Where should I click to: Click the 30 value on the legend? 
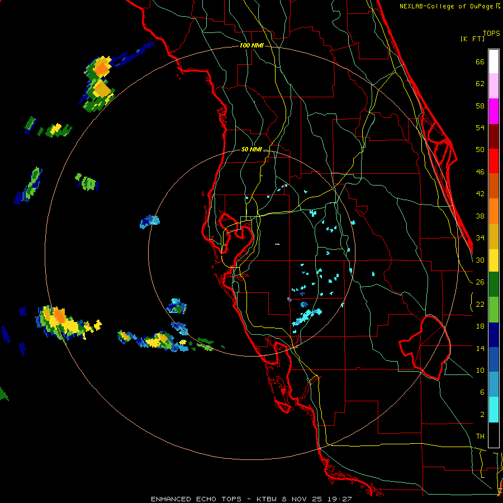coord(480,260)
